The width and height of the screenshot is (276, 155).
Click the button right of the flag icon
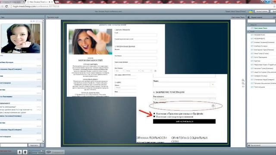coord(262,11)
